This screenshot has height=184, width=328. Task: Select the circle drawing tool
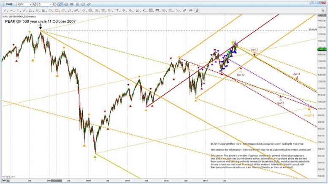(x=90, y=11)
